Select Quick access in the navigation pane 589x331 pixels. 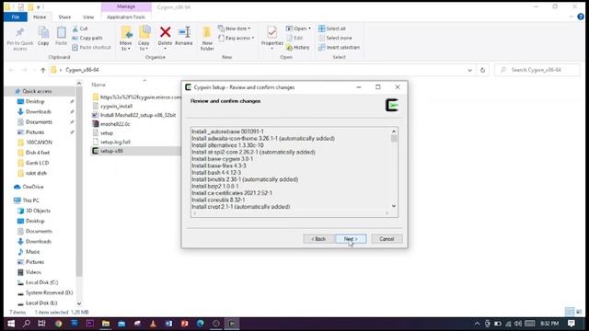click(x=37, y=91)
